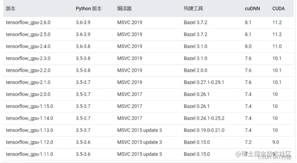
Task: Click cuDNN 8.1 in the tensorflow_gpu-2.6.0 row
Action: pyautogui.click(x=248, y=23)
